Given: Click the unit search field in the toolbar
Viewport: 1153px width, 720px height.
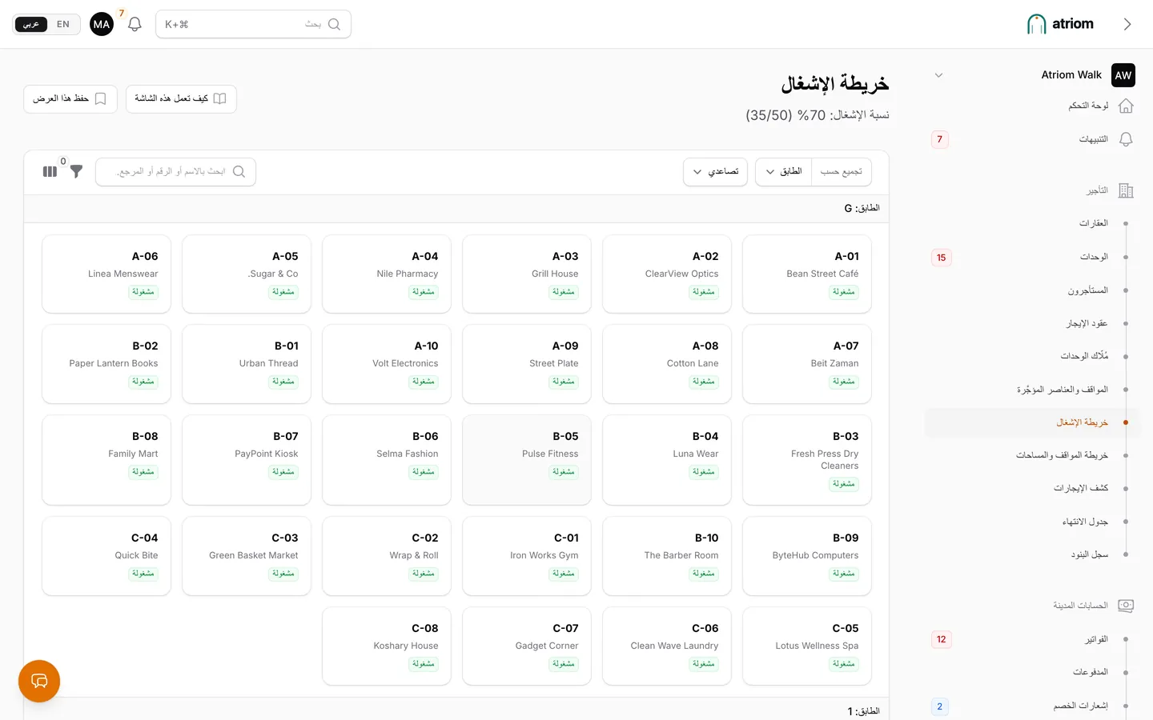Looking at the screenshot, I should point(175,171).
